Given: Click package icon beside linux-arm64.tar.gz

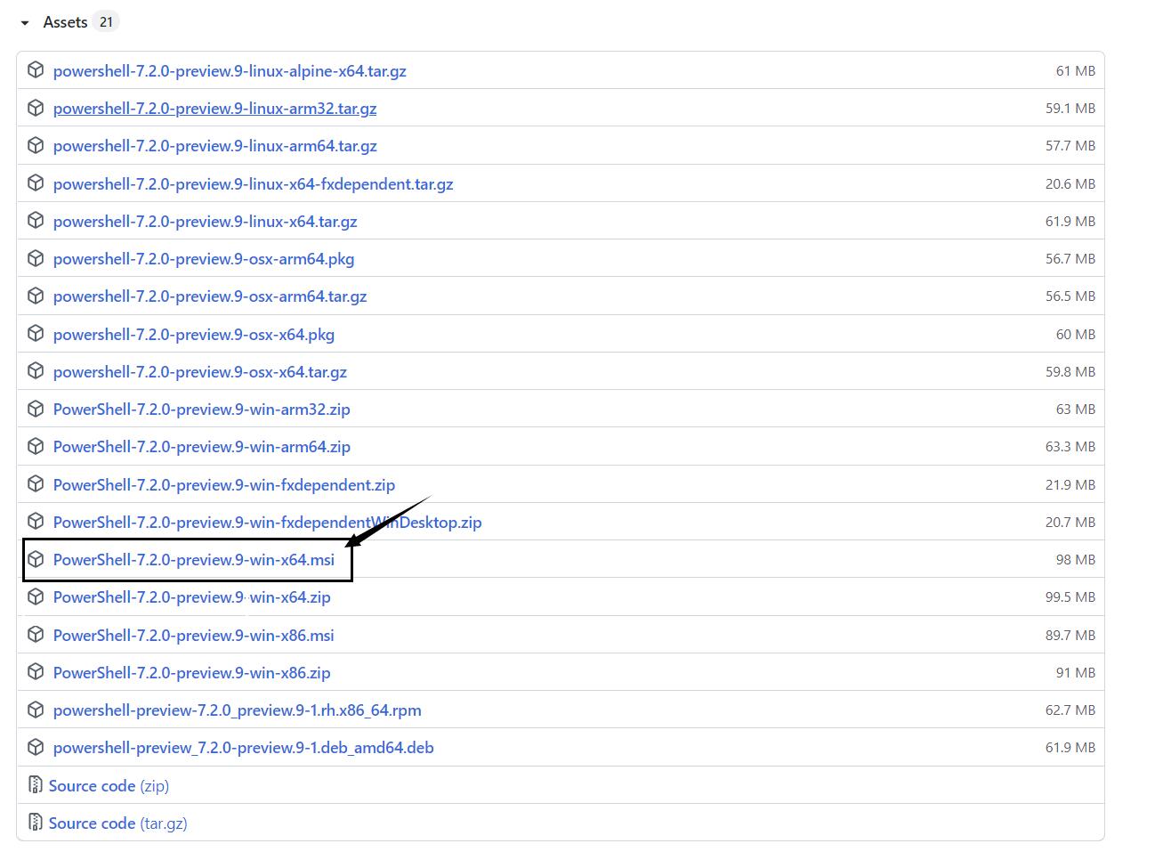Looking at the screenshot, I should point(36,145).
